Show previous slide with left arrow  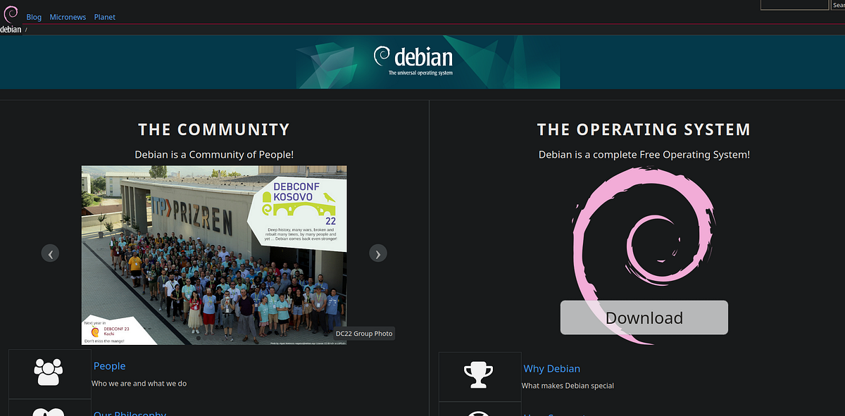[x=50, y=253]
